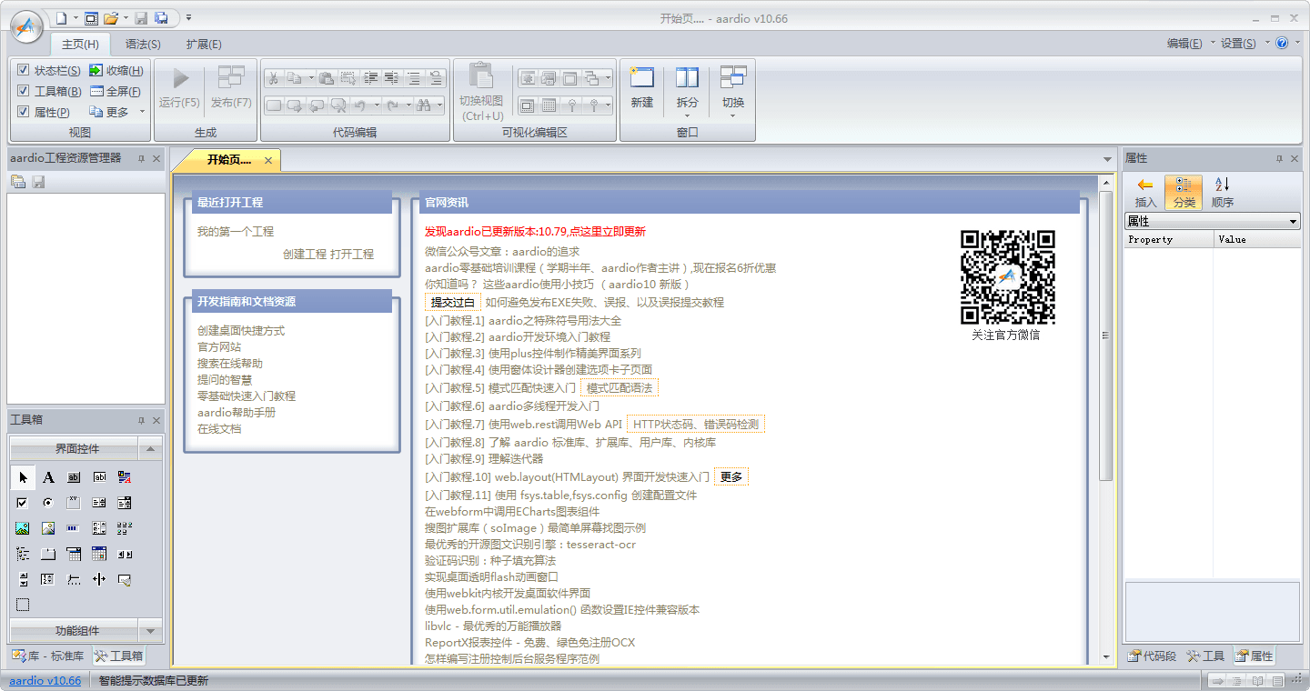The width and height of the screenshot is (1310, 691).
Task: Click the 发布(F7) publish button
Action: (x=231, y=87)
